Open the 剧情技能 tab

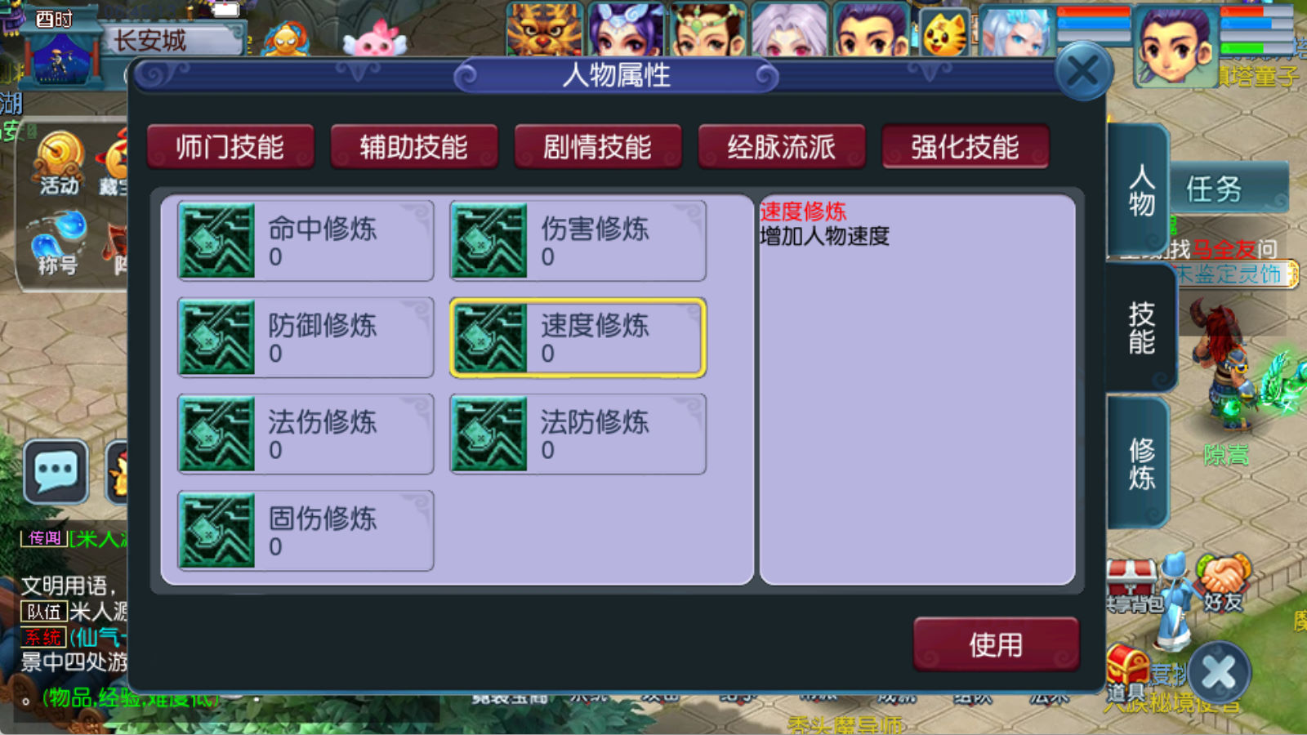click(598, 147)
